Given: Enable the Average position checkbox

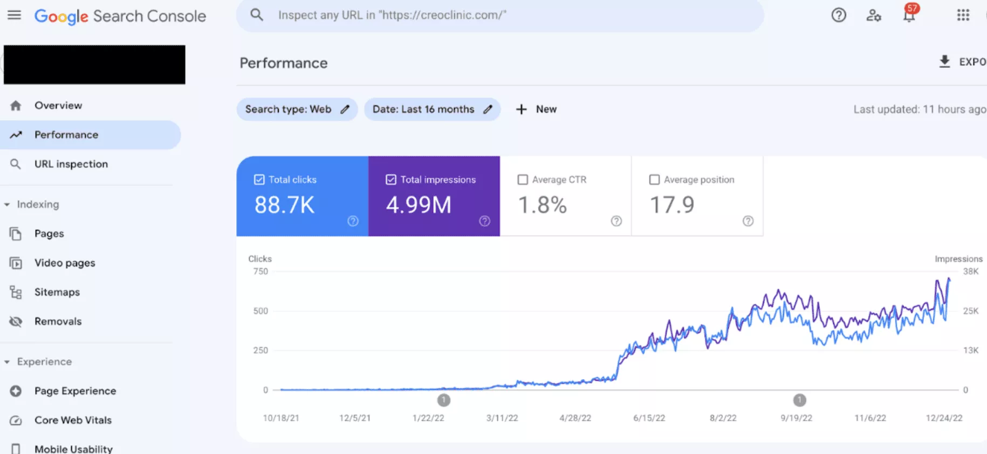Looking at the screenshot, I should click(x=654, y=180).
